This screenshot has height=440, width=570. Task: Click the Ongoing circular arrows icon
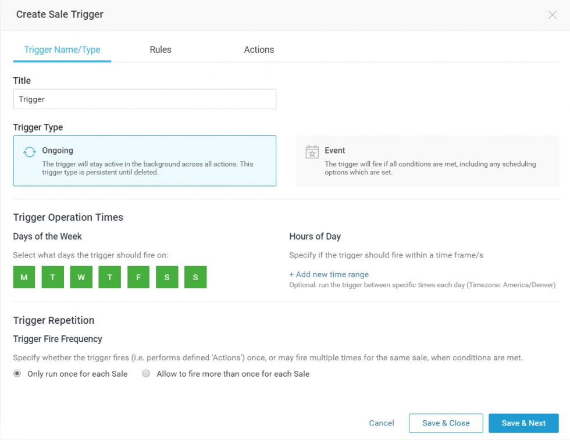28,151
